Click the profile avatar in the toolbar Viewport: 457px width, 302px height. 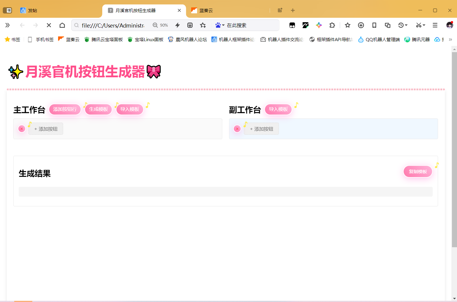tap(449, 25)
